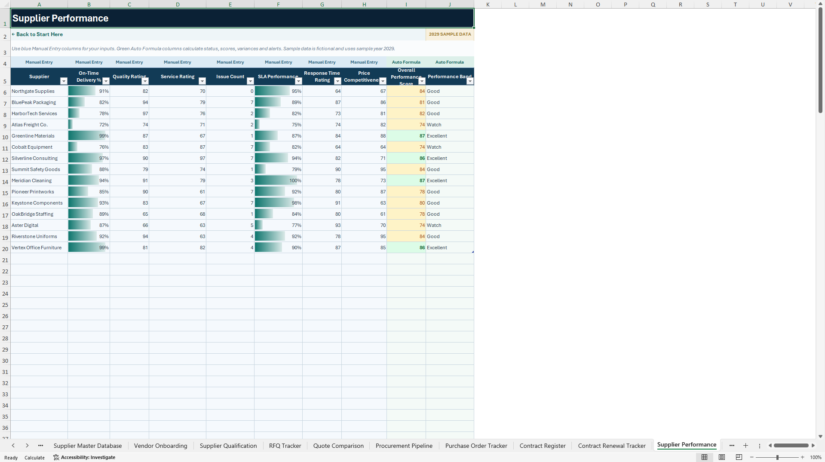Click the zoom out minus icon
This screenshot has width=825, height=462.
click(752, 457)
